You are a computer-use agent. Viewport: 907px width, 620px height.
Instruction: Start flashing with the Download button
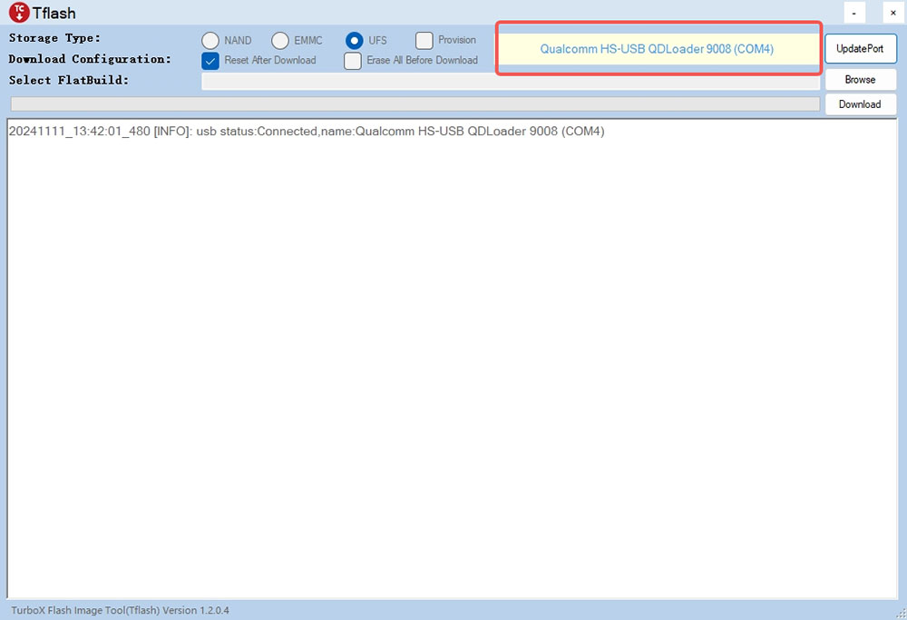pyautogui.click(x=860, y=104)
